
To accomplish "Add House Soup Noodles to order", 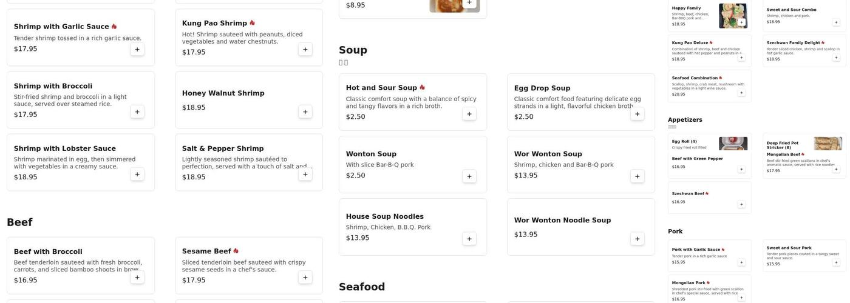I will [x=469, y=239].
